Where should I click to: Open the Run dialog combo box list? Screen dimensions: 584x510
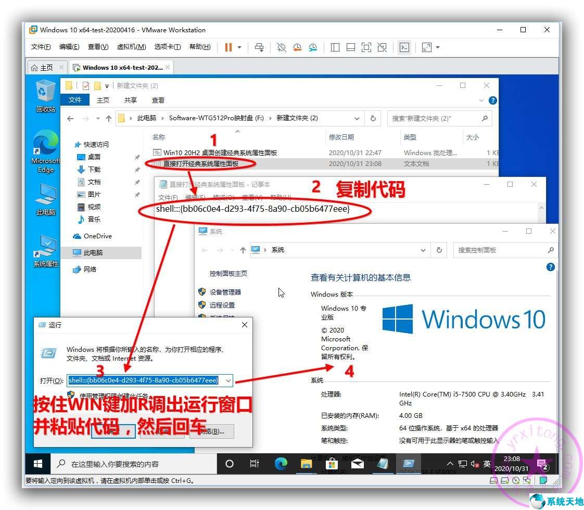(x=227, y=380)
